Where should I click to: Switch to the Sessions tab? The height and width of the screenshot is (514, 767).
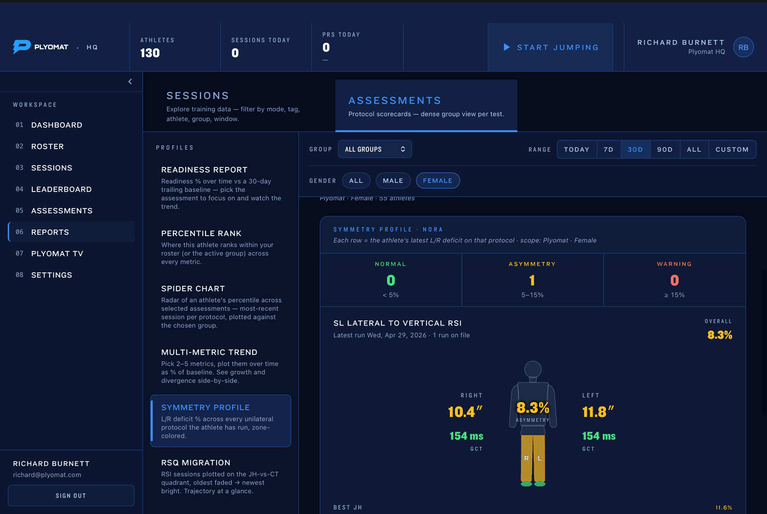click(x=239, y=106)
